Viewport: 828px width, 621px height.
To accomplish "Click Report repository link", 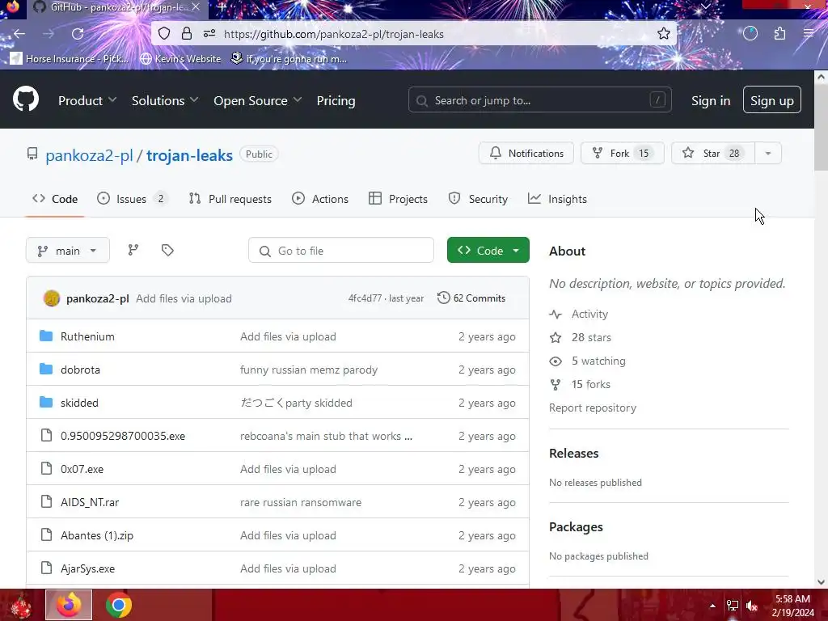I will point(593,408).
